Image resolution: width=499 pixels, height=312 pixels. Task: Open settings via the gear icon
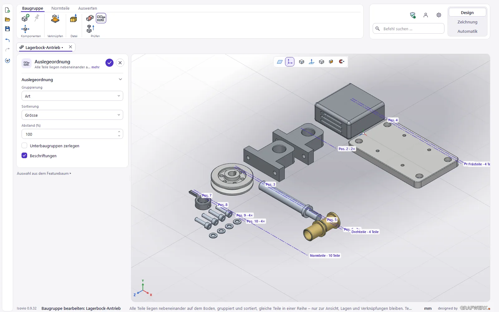(439, 15)
